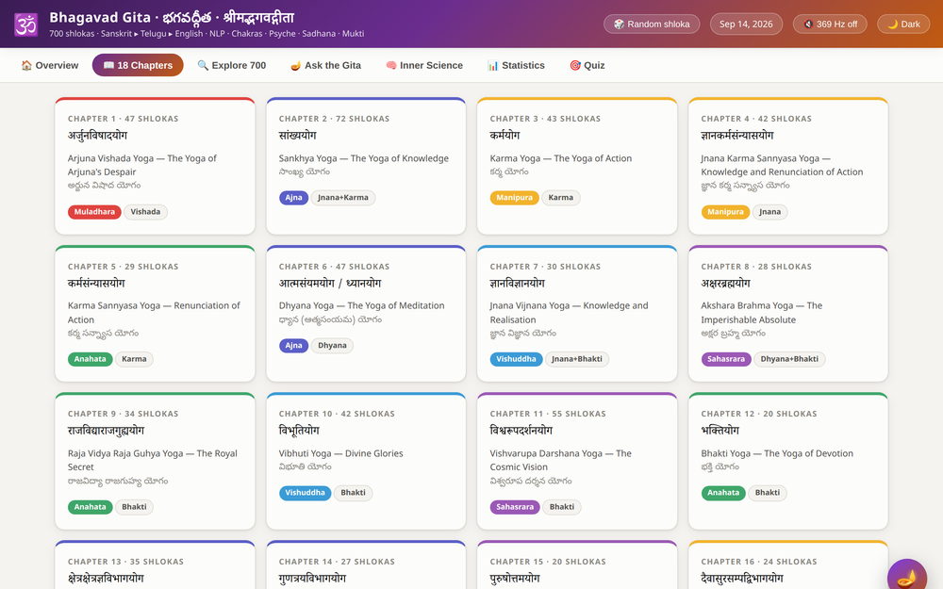Open Chapter 12 Bhakti Yoga title

click(777, 453)
